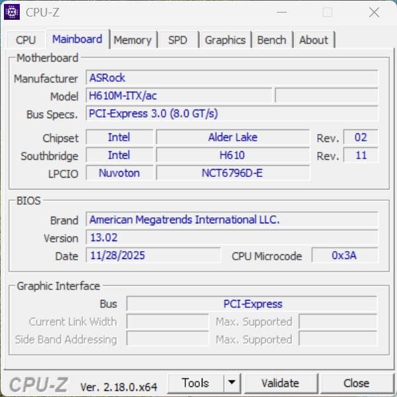The image size is (397, 397).
Task: Click BIOS Brand American Megatrends field
Action: point(231,219)
